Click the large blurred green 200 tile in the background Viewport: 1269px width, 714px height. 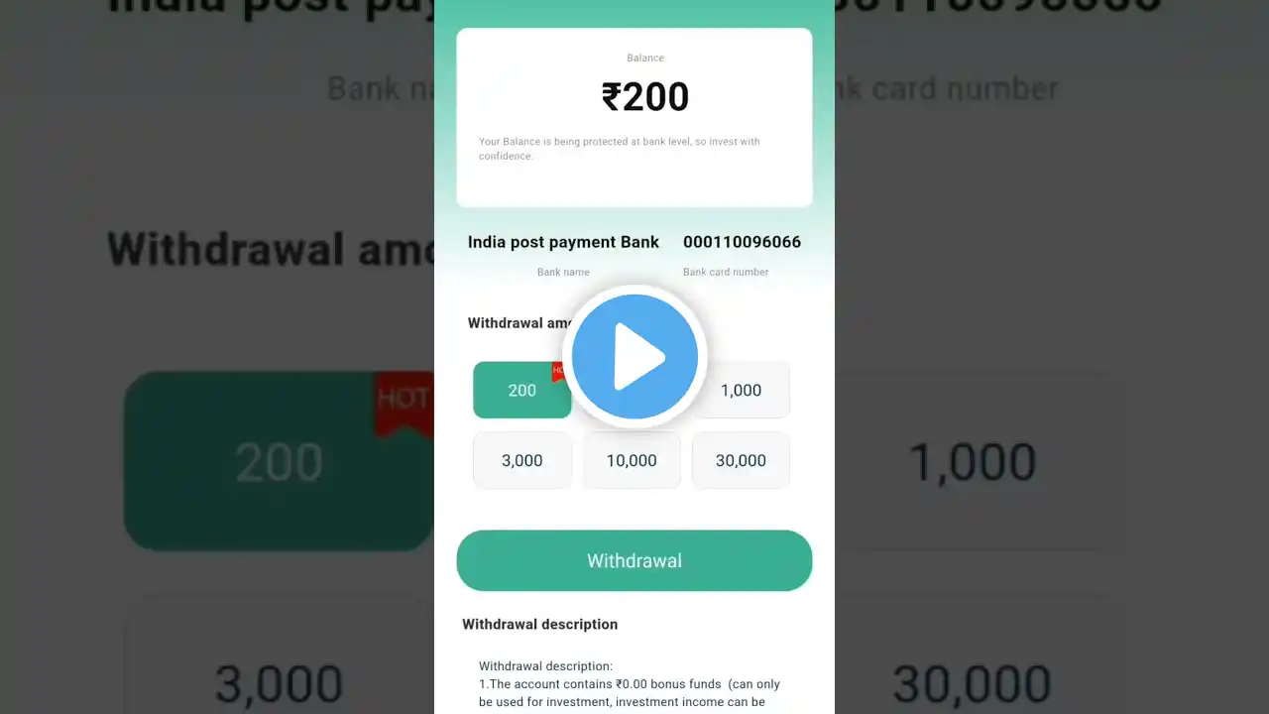coord(279,461)
